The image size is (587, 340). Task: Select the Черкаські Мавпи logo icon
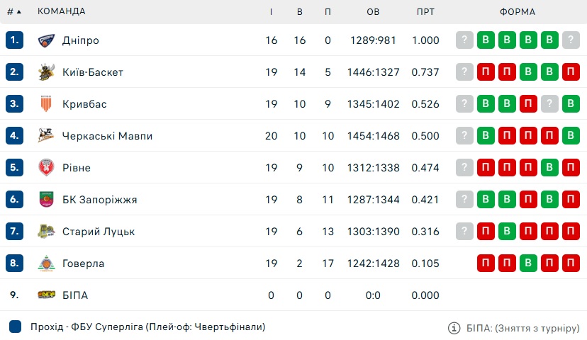(46, 135)
